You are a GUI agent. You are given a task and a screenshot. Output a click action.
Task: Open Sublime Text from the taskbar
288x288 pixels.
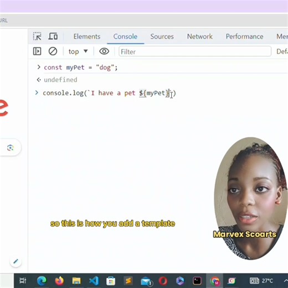click(x=128, y=281)
